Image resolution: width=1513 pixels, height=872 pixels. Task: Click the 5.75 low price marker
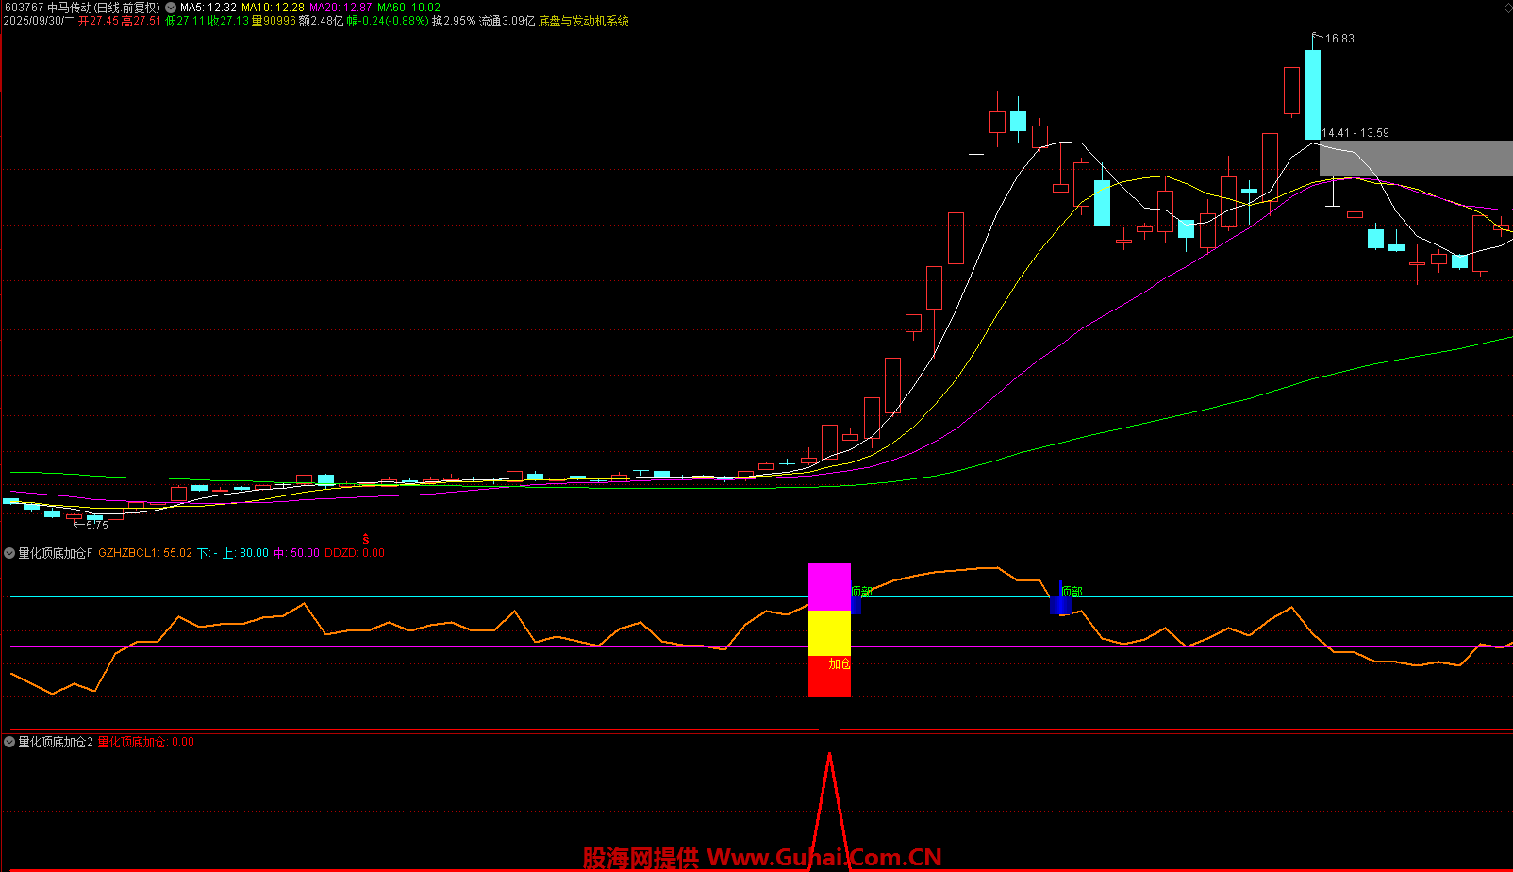pos(96,526)
